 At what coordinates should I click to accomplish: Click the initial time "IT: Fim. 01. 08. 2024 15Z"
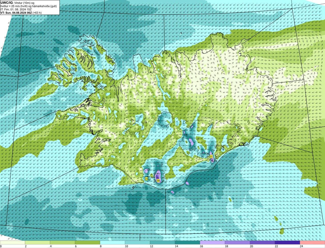[16, 9]
